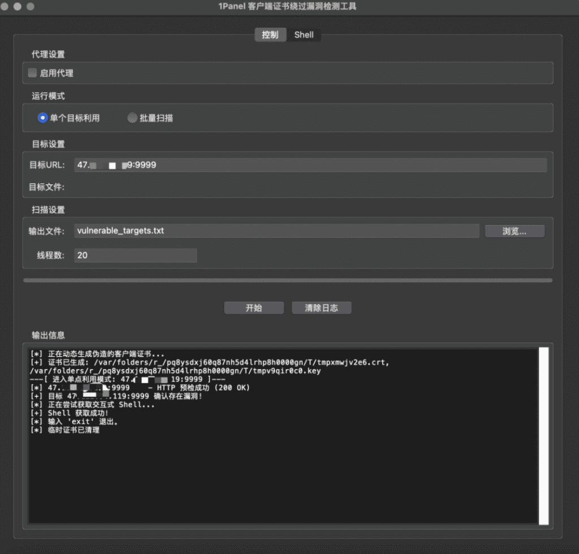Switch to the 控制 tab
The width and height of the screenshot is (579, 554).
(x=270, y=34)
